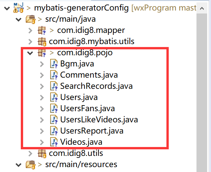Expand the Videos.java file node
Screen dimensions: 211x172
[x=42, y=142]
